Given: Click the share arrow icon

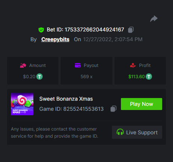Looking at the screenshot, I should point(154,19).
